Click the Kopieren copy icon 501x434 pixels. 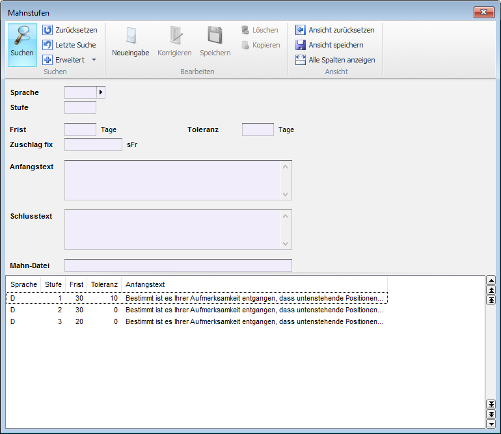(245, 45)
